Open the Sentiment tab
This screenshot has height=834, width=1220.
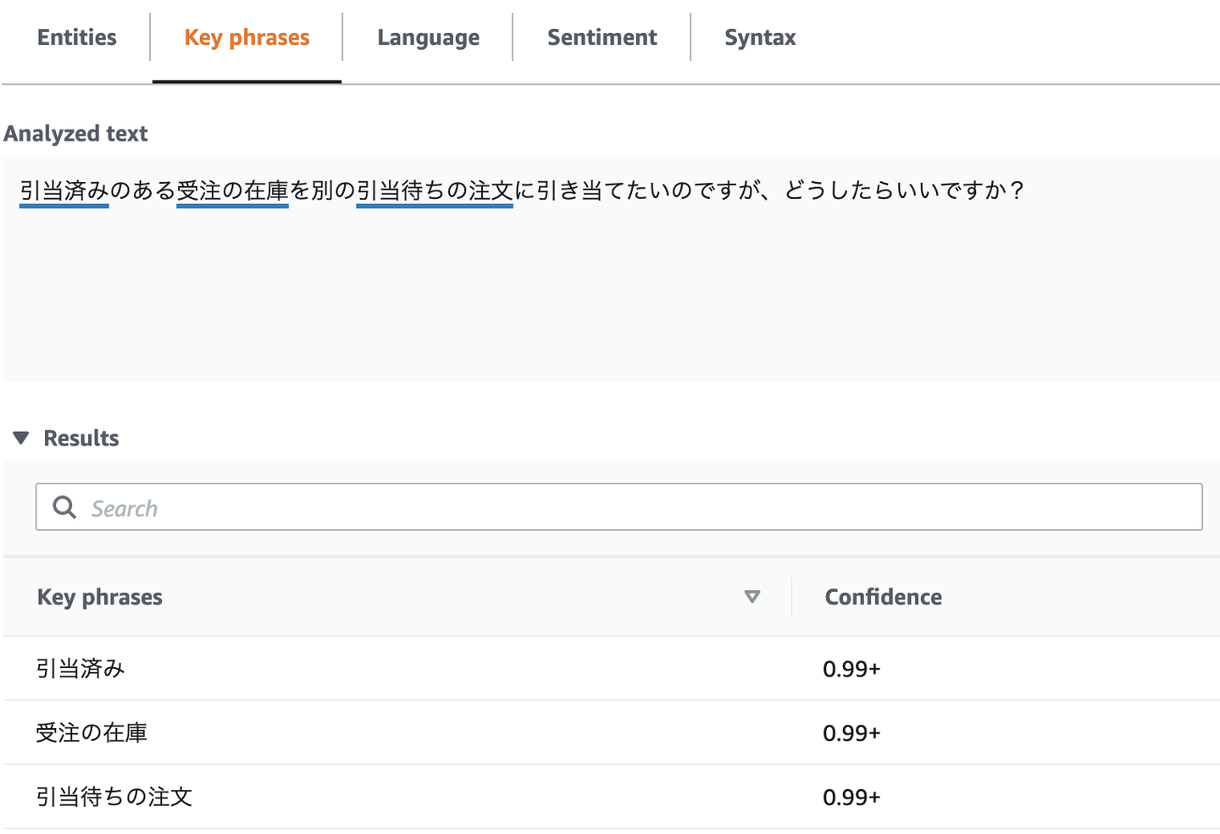602,37
